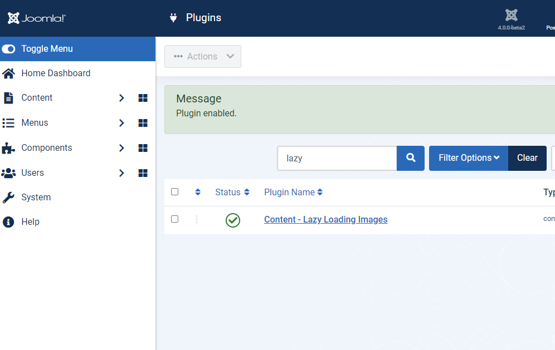Open the Users dashboard grid icon
The height and width of the screenshot is (350, 555).
pyautogui.click(x=143, y=173)
